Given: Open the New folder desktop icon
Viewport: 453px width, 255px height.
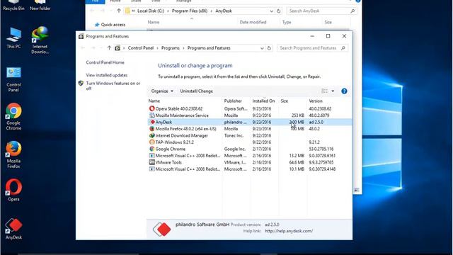Looking at the screenshot, I should (40, 5).
